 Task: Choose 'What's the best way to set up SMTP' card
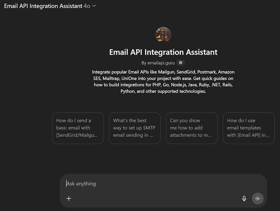point(134,128)
